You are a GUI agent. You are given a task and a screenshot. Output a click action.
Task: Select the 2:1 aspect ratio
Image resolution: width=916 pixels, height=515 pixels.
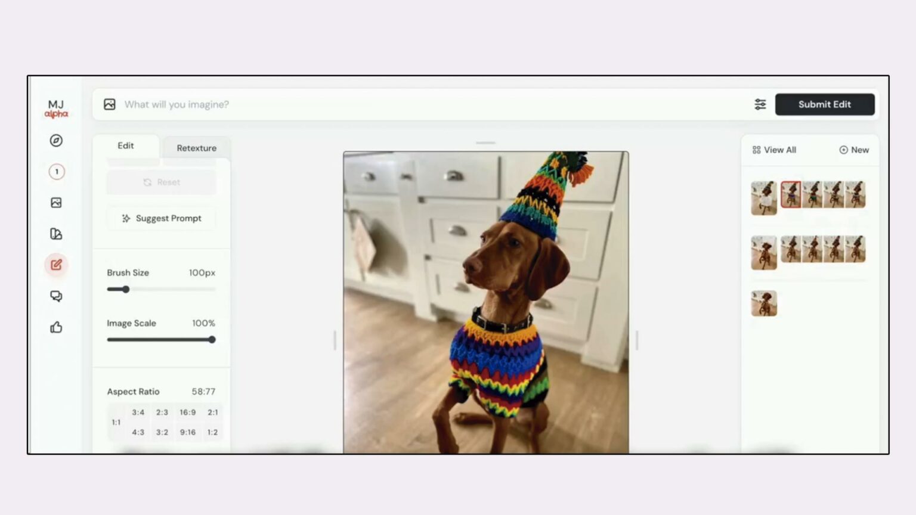click(213, 412)
